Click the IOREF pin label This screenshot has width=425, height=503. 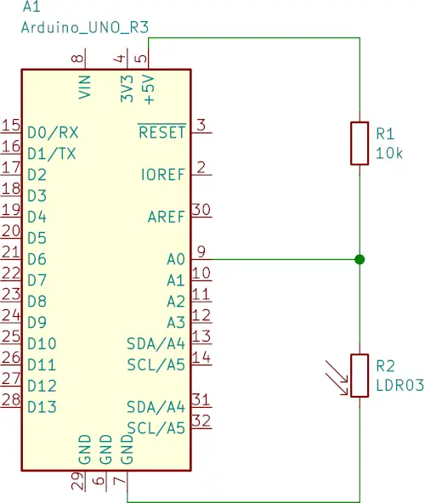163,174
